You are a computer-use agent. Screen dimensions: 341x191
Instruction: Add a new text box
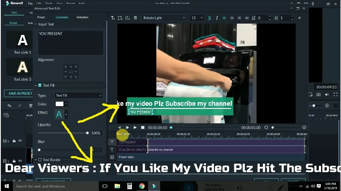pyautogui.click(x=113, y=18)
